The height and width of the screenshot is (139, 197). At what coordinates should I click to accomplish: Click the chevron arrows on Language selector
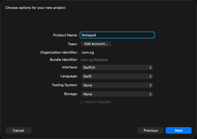coord(151,76)
